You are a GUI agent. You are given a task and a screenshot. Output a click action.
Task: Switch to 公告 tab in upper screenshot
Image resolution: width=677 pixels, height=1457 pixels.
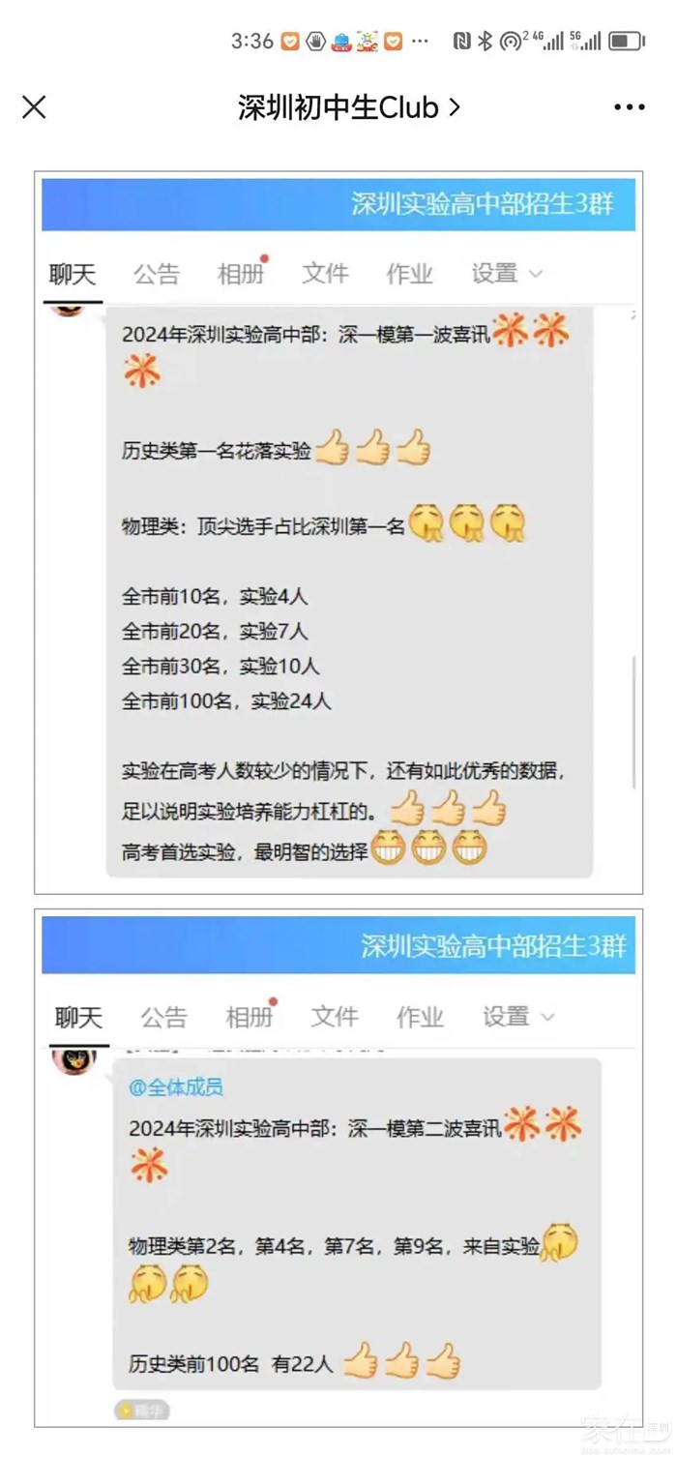[x=157, y=275]
